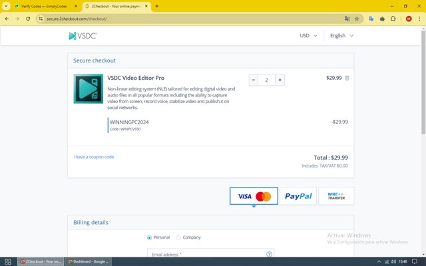Remove item with the trash icon
426x266 pixels.
(x=347, y=78)
